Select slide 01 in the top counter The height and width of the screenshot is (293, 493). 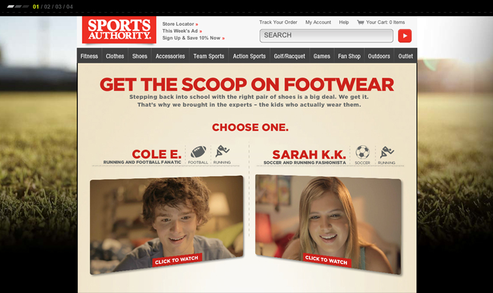click(x=36, y=6)
